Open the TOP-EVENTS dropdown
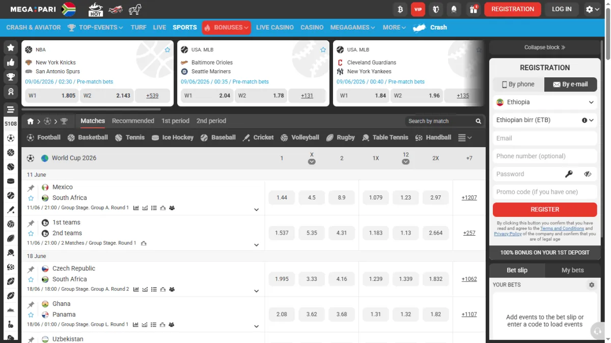This screenshot has width=611, height=343. (95, 27)
